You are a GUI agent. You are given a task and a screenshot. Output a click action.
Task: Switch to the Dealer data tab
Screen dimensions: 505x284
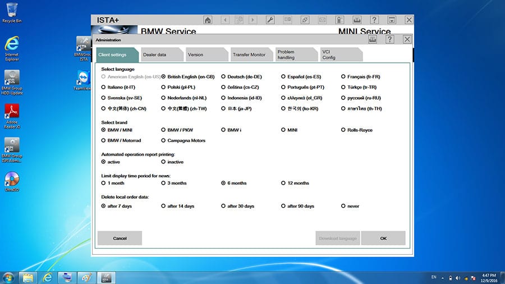coord(162,55)
